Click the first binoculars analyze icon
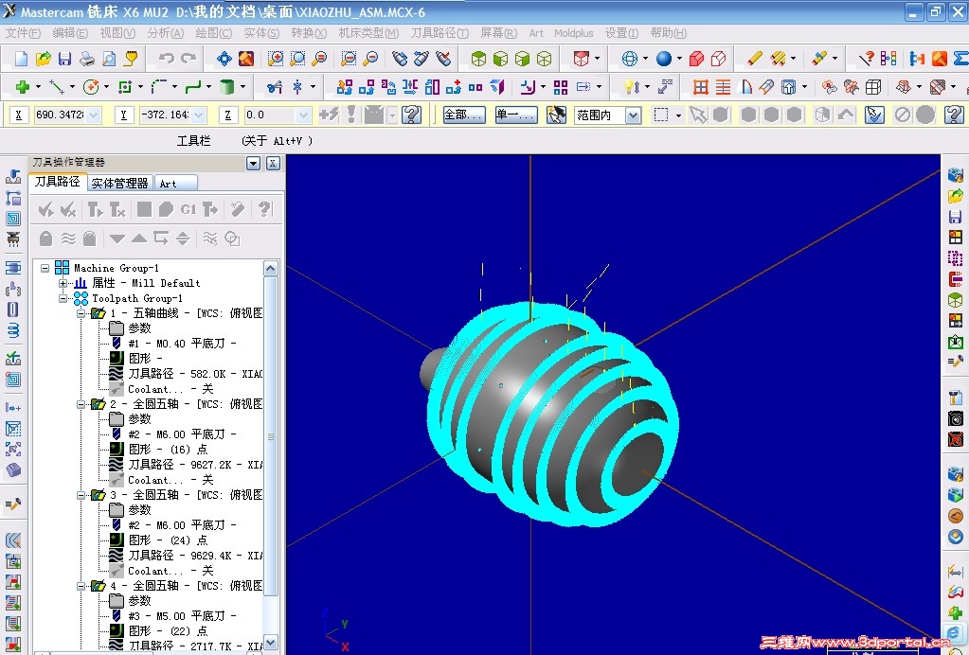Screen dimensions: 969x655 pyautogui.click(x=400, y=59)
